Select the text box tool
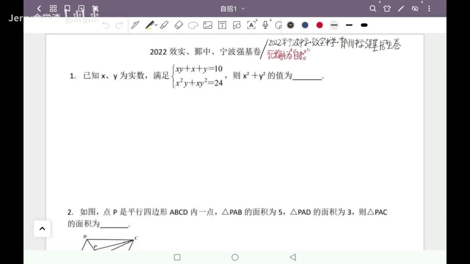Image resolution: width=470 pixels, height=264 pixels. (x=222, y=25)
